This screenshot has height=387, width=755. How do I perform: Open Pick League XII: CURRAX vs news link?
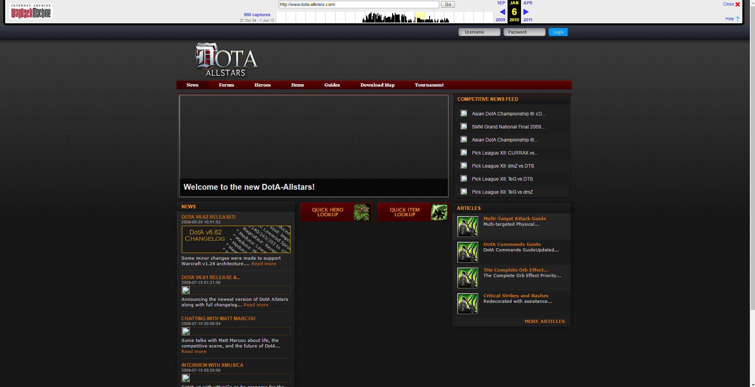505,153
